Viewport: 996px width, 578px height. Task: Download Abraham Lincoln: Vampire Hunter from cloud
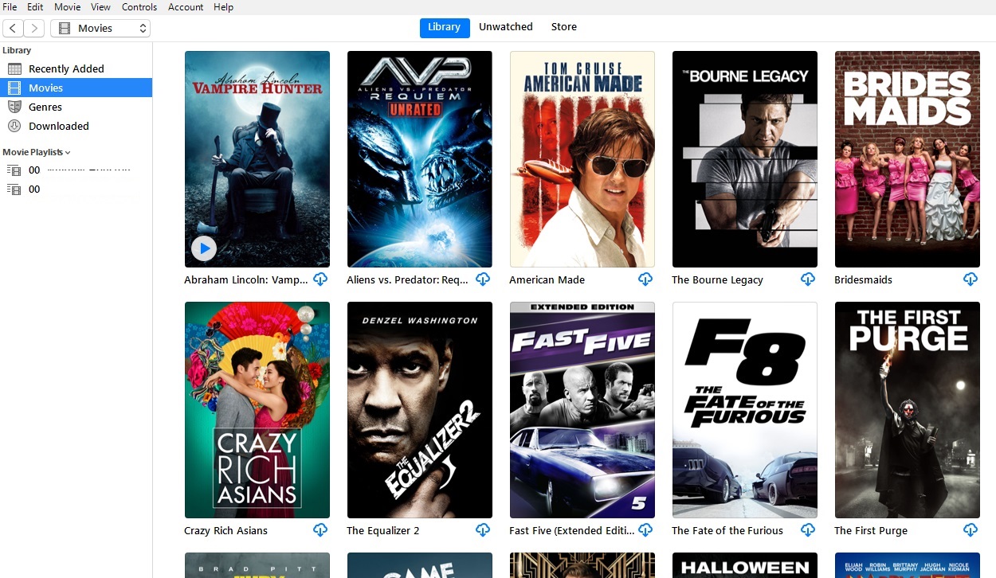[320, 279]
